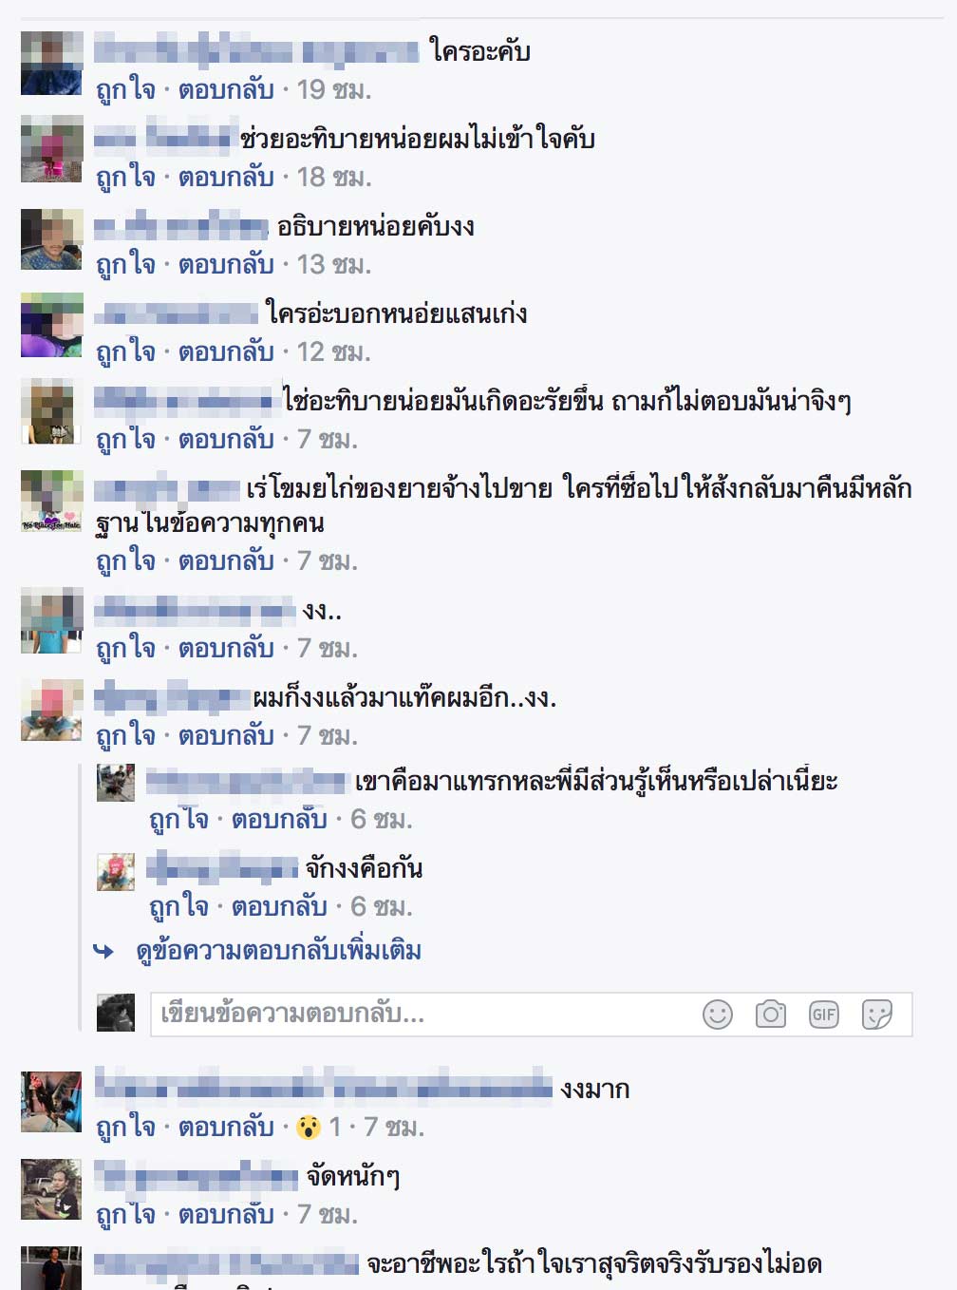This screenshot has width=957, height=1290.
Task: Expand more replies via ดูข้อความตอบกลับเพิ่มเติม
Action: pos(278,950)
